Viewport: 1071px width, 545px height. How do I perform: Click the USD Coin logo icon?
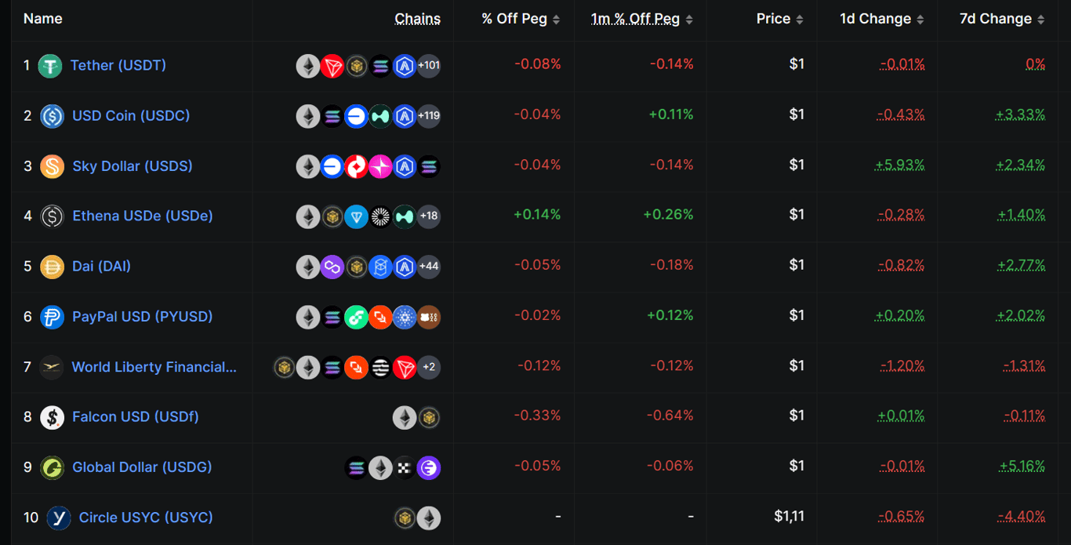(x=52, y=116)
